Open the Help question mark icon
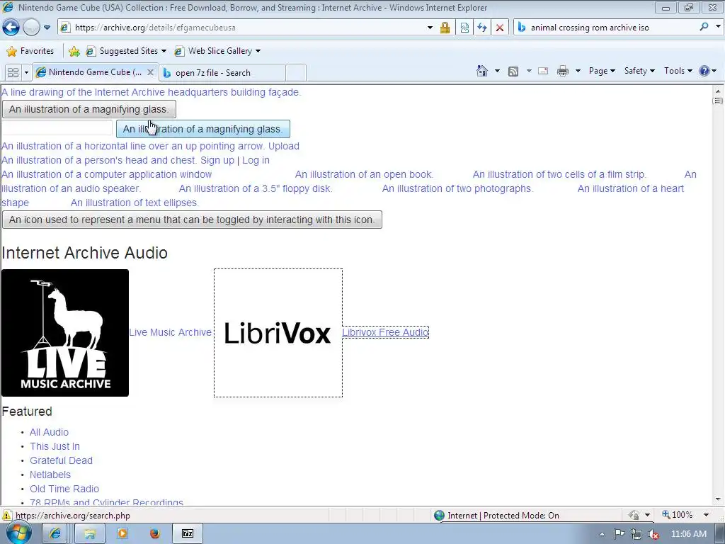The image size is (725, 544). [704, 71]
